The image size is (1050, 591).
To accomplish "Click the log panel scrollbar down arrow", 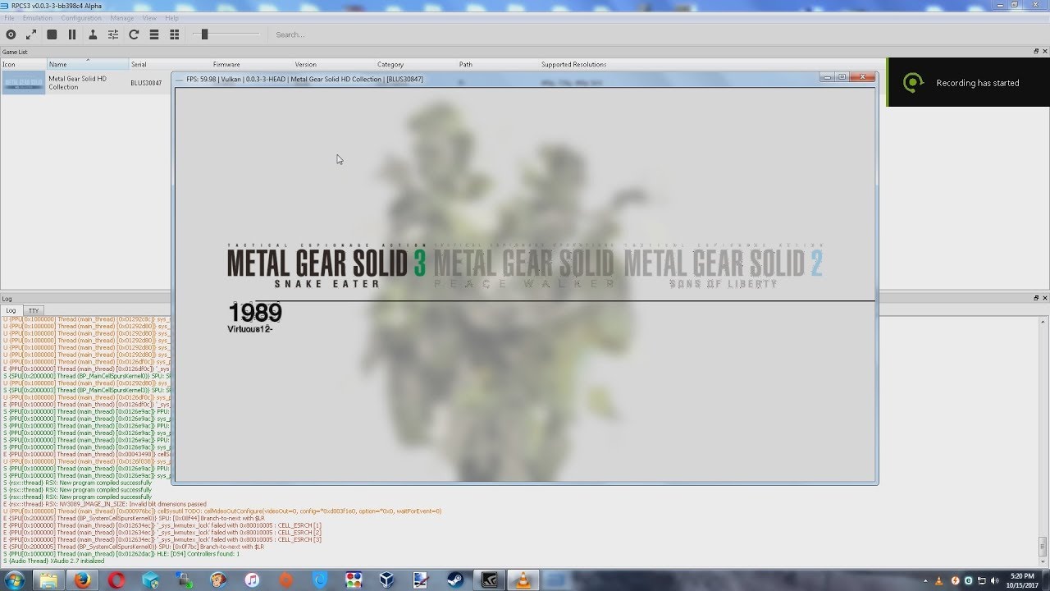I will point(1044,561).
